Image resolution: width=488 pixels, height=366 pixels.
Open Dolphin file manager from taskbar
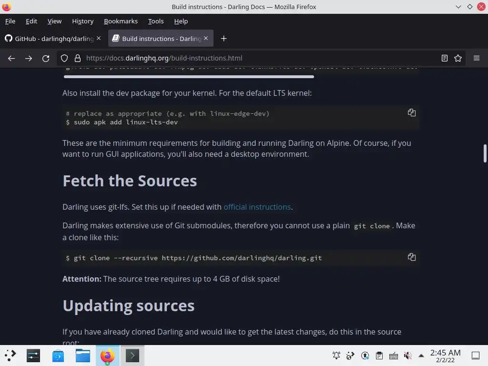click(x=83, y=356)
